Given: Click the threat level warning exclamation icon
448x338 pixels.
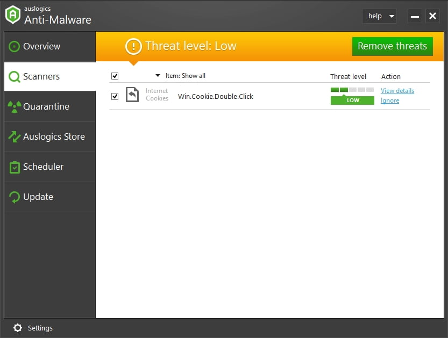Looking at the screenshot, I should [x=133, y=47].
